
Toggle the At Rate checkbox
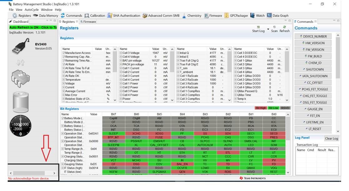(64, 64)
